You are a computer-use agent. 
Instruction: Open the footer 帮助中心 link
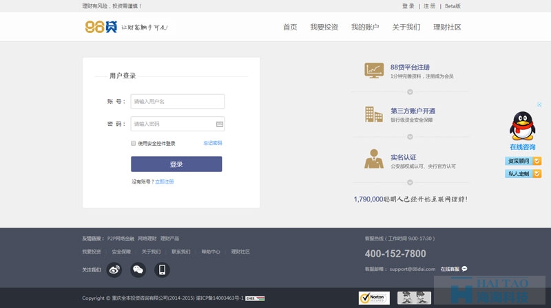coord(211,252)
